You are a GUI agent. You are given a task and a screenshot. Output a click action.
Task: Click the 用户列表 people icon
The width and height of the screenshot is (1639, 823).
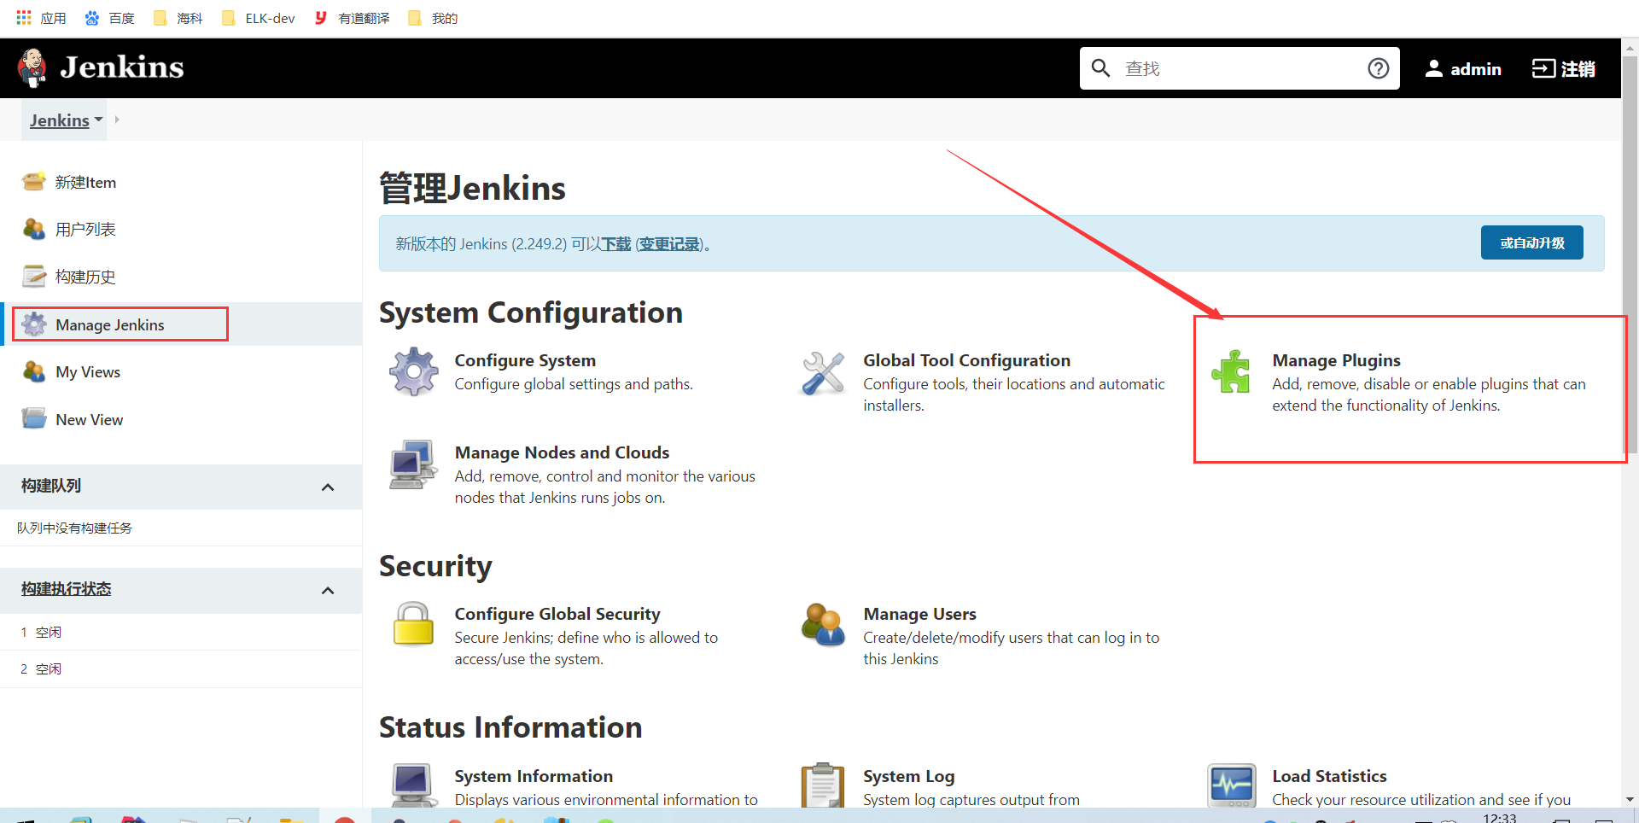(x=34, y=229)
